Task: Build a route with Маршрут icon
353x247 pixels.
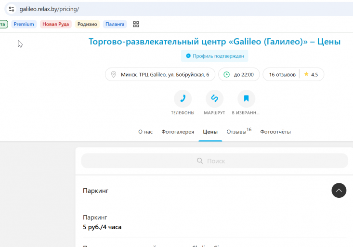Action: click(x=214, y=98)
